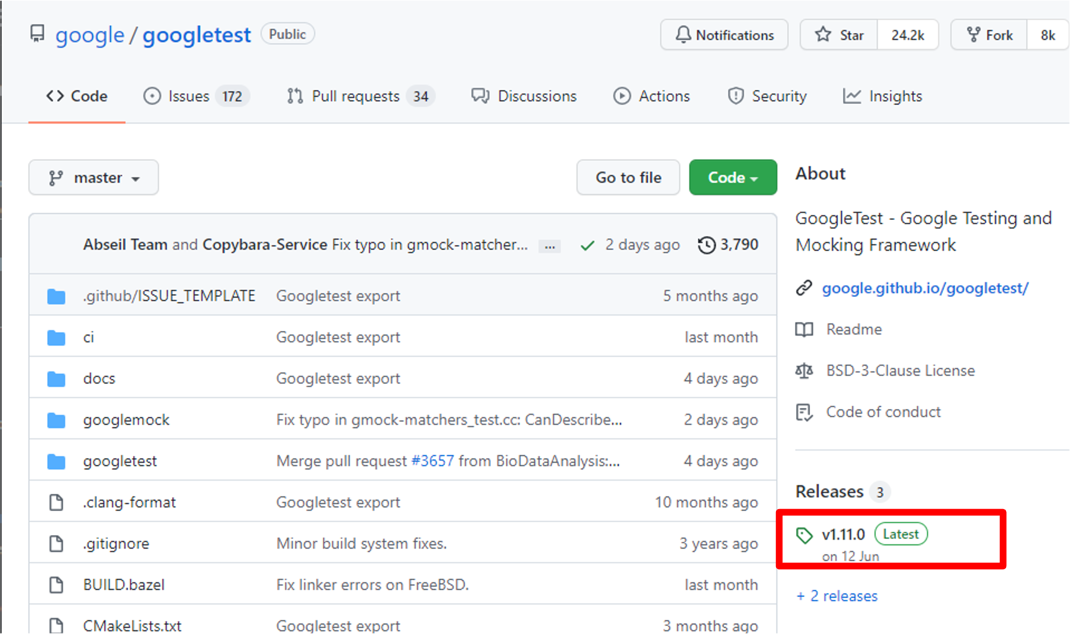Open the CMakeLists.txt file
1070x634 pixels.
click(133, 625)
